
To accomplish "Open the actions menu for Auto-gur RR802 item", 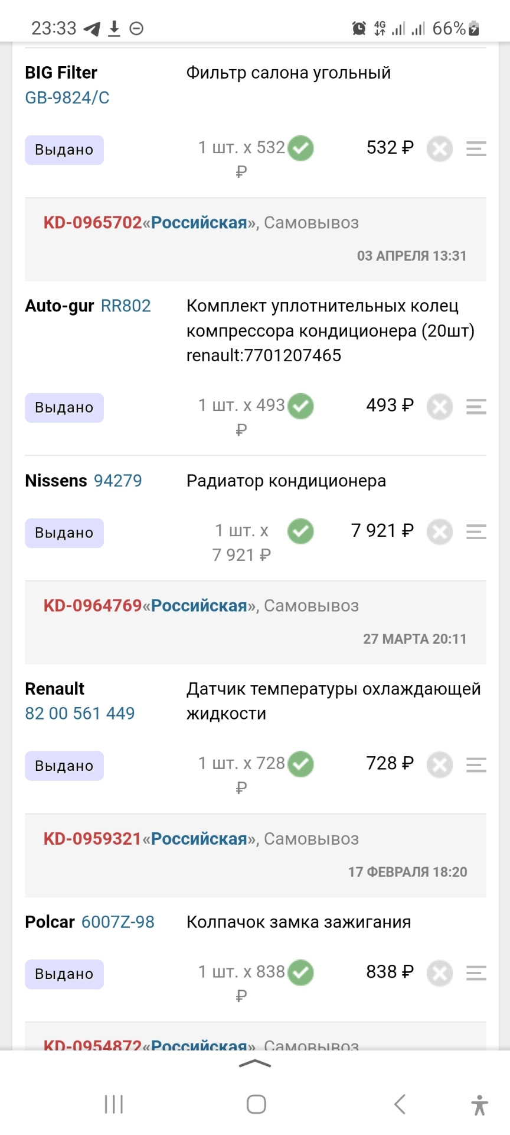I will pyautogui.click(x=476, y=407).
